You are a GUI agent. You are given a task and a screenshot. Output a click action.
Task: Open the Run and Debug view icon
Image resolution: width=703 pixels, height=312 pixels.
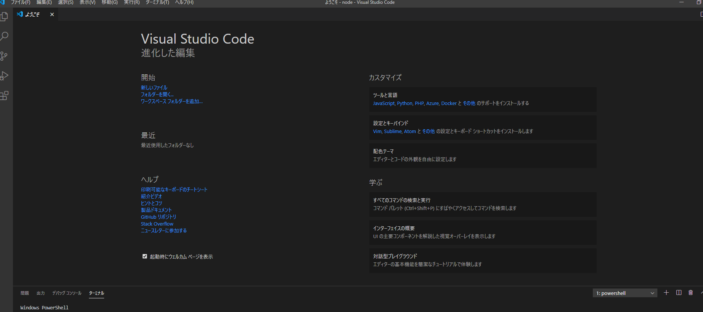point(4,76)
